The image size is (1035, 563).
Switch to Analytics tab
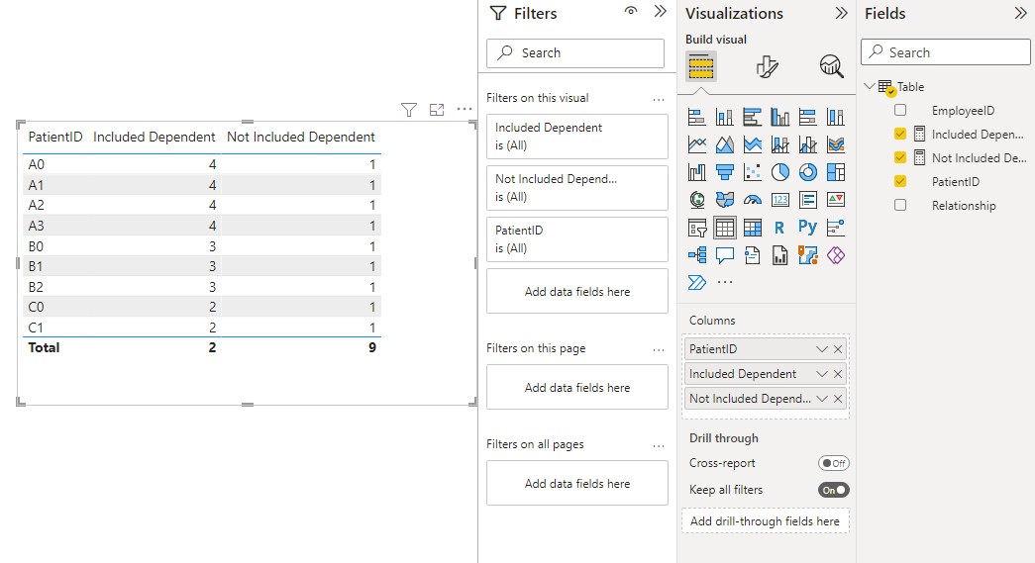(x=831, y=66)
